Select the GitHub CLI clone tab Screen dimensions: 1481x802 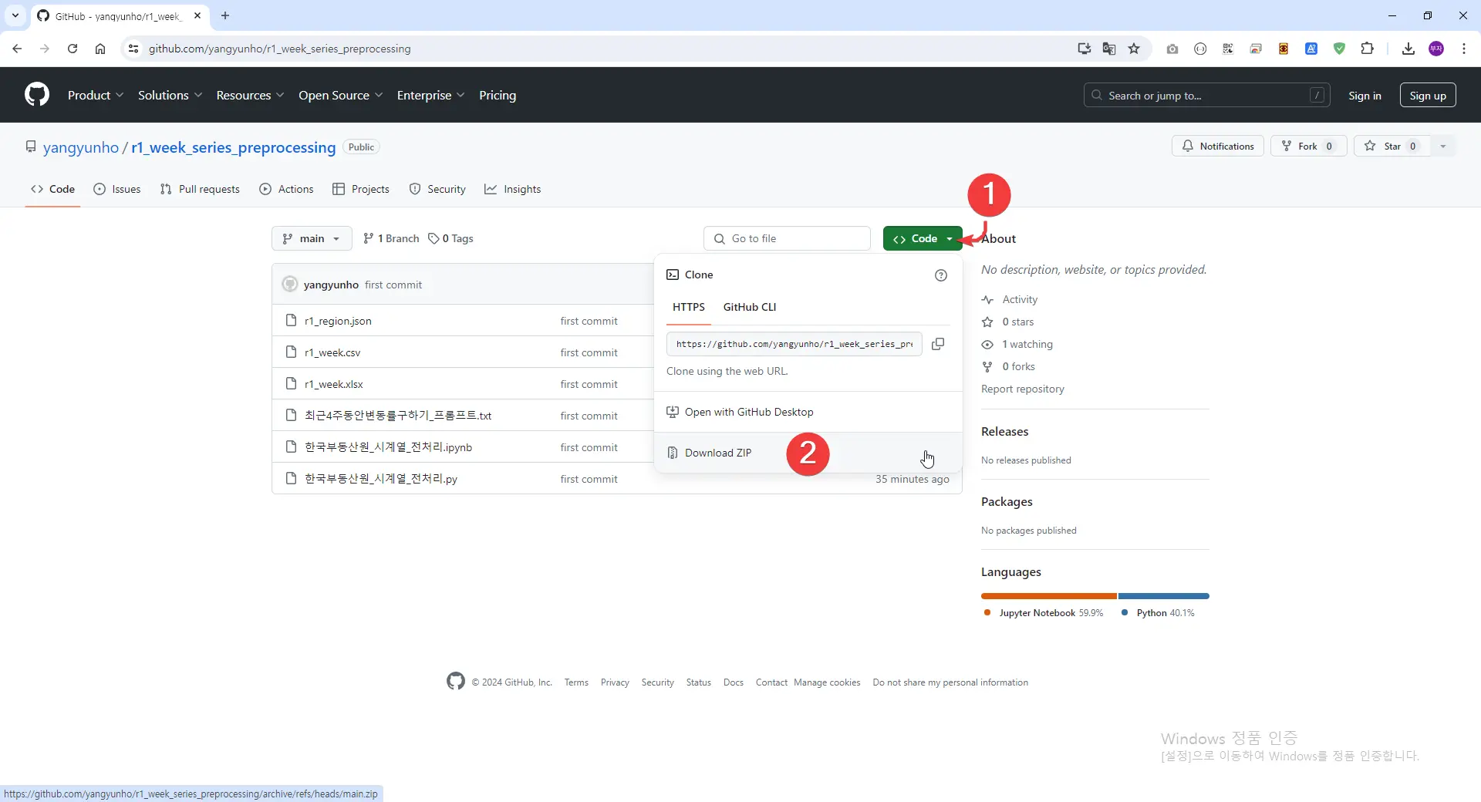click(750, 307)
